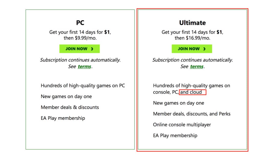Select the Ultimate plan heading
Image resolution: width=262 pixels, height=156 pixels.
coord(192,23)
